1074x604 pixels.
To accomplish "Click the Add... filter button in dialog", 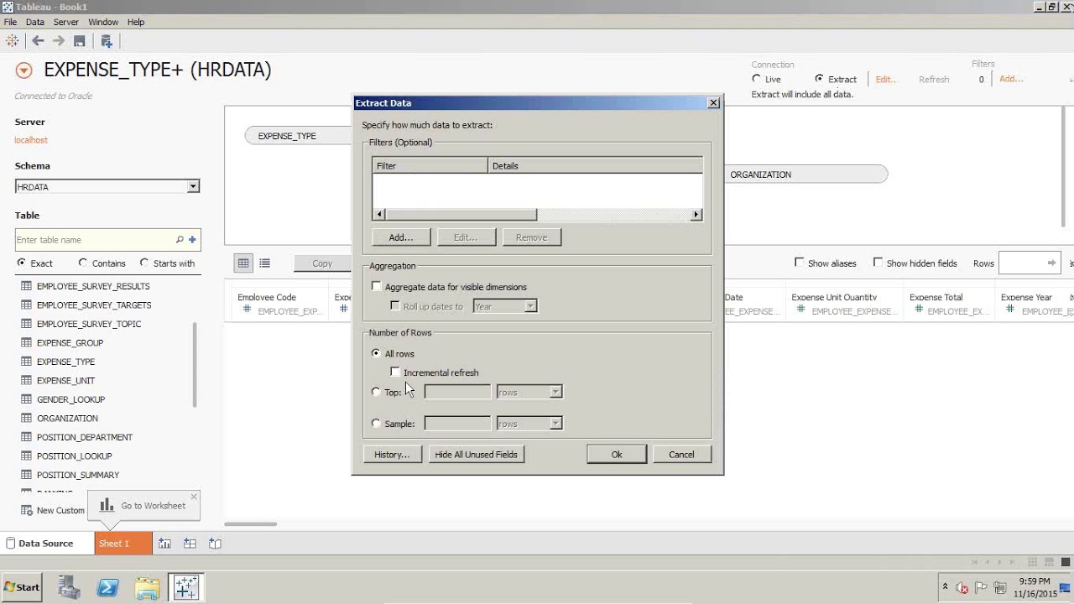I will [401, 237].
